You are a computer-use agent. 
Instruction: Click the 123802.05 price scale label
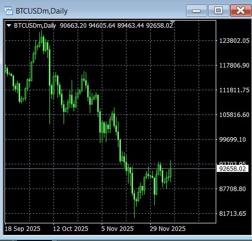(234, 41)
